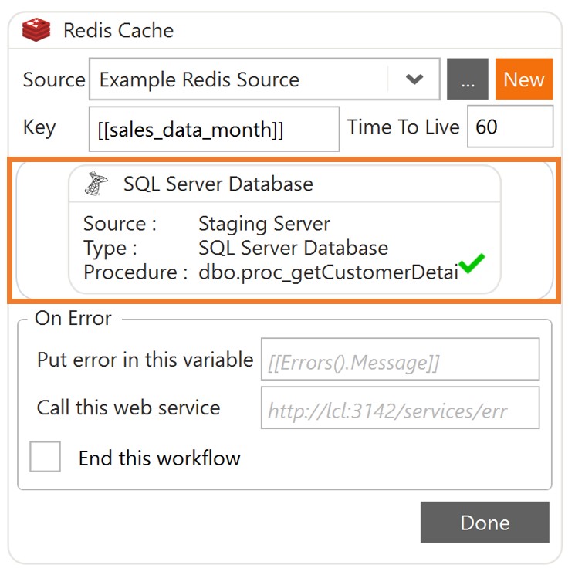This screenshot has width=575, height=575.
Task: Click the dbo.proc_getCustomerDetai procedure name
Action: pyautogui.click(x=328, y=272)
